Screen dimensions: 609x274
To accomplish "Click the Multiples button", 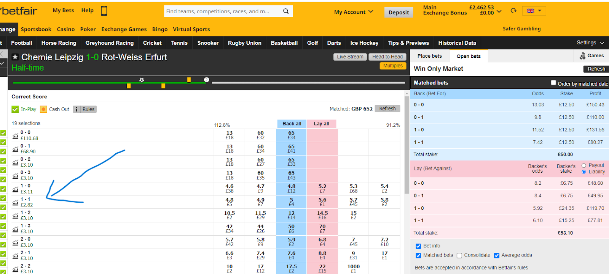I will [393, 66].
